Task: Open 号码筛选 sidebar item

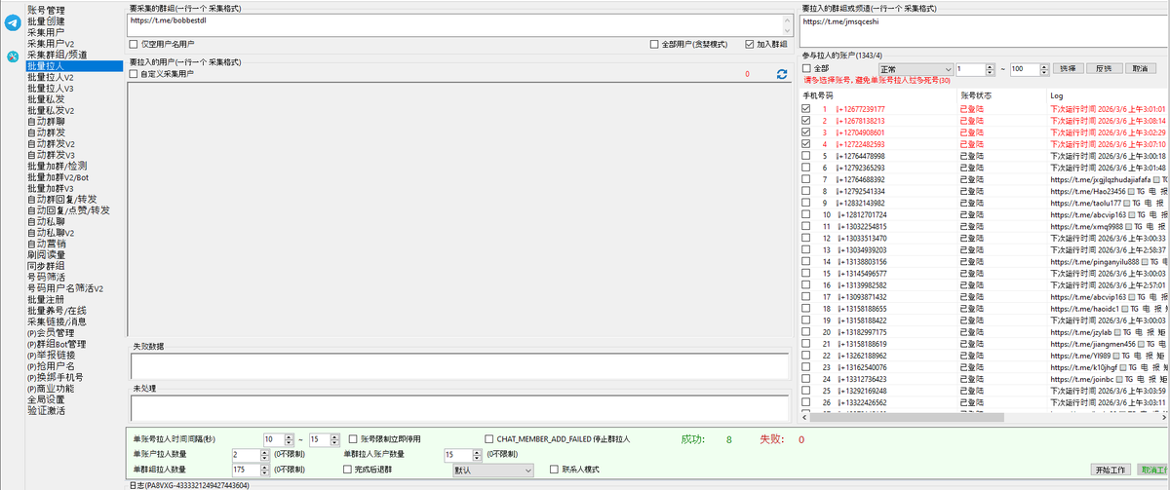Action: [x=46, y=277]
